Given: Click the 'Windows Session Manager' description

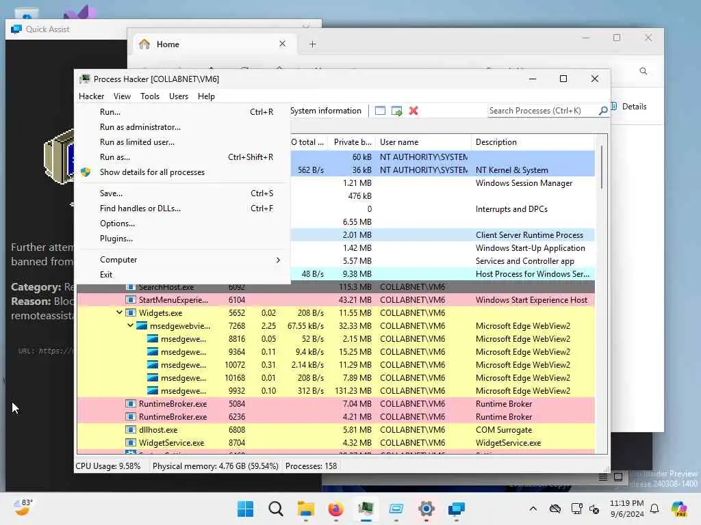Looking at the screenshot, I should [524, 183].
